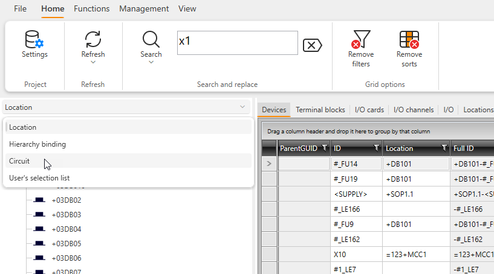Open filter on the ParentGUID column
Screen dimensions: 494x274
324,148
